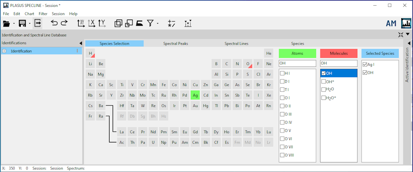Check the H2O molecule checkbox

[x=323, y=89]
